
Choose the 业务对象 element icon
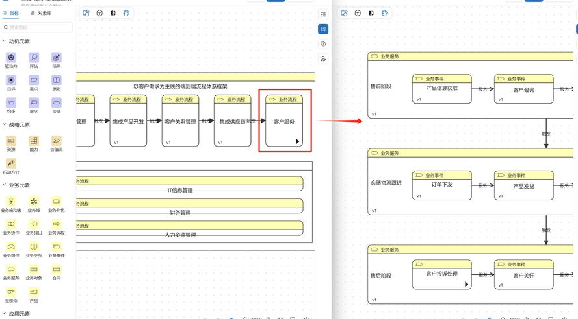pyautogui.click(x=34, y=270)
